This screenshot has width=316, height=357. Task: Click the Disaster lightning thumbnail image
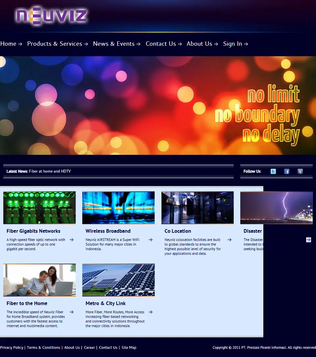click(276, 208)
